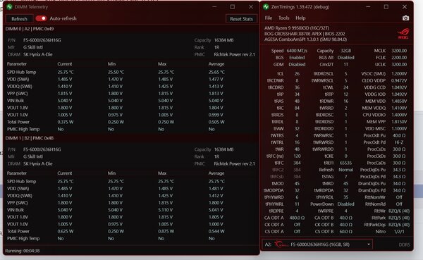423x260 pixels.
Task: Click the G.Skill logo in the module selector
Action: (x=281, y=244)
